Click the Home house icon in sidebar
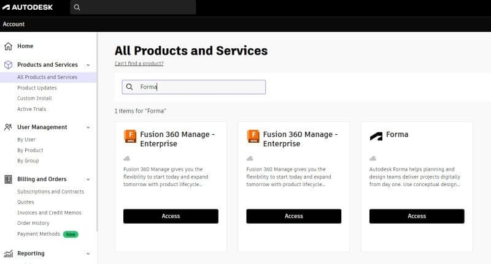This screenshot has width=491, height=264. 8,46
